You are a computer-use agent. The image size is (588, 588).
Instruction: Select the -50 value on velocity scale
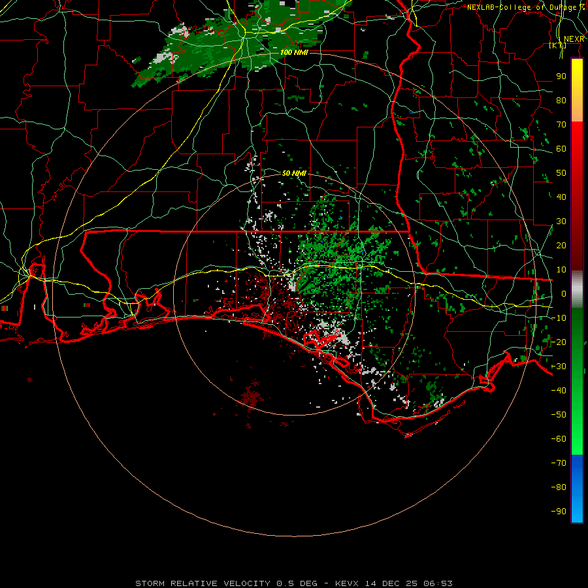(x=559, y=415)
